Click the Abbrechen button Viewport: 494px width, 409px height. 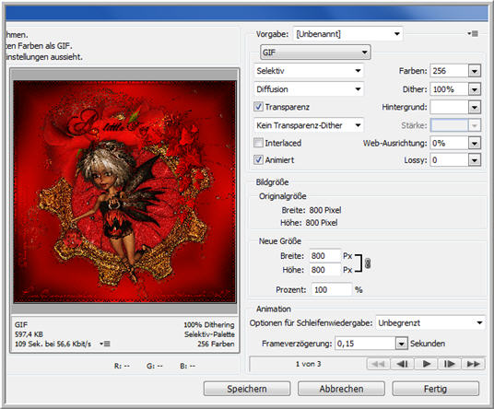(x=341, y=389)
